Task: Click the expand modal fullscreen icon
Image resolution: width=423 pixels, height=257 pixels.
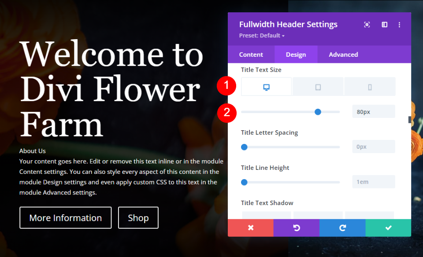Action: pyautogui.click(x=367, y=25)
